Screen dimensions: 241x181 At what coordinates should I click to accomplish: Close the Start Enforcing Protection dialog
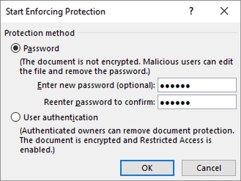[224, 11]
